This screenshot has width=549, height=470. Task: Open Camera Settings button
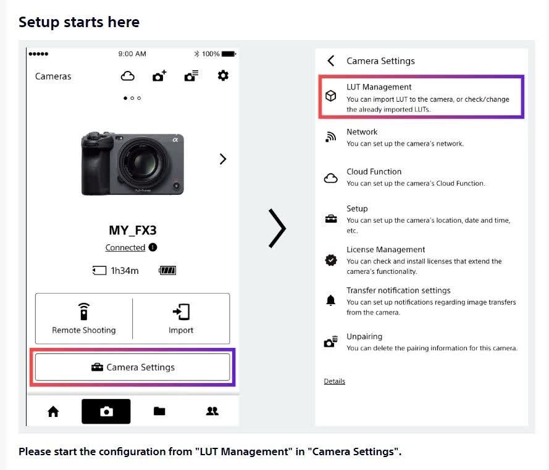pyautogui.click(x=132, y=367)
